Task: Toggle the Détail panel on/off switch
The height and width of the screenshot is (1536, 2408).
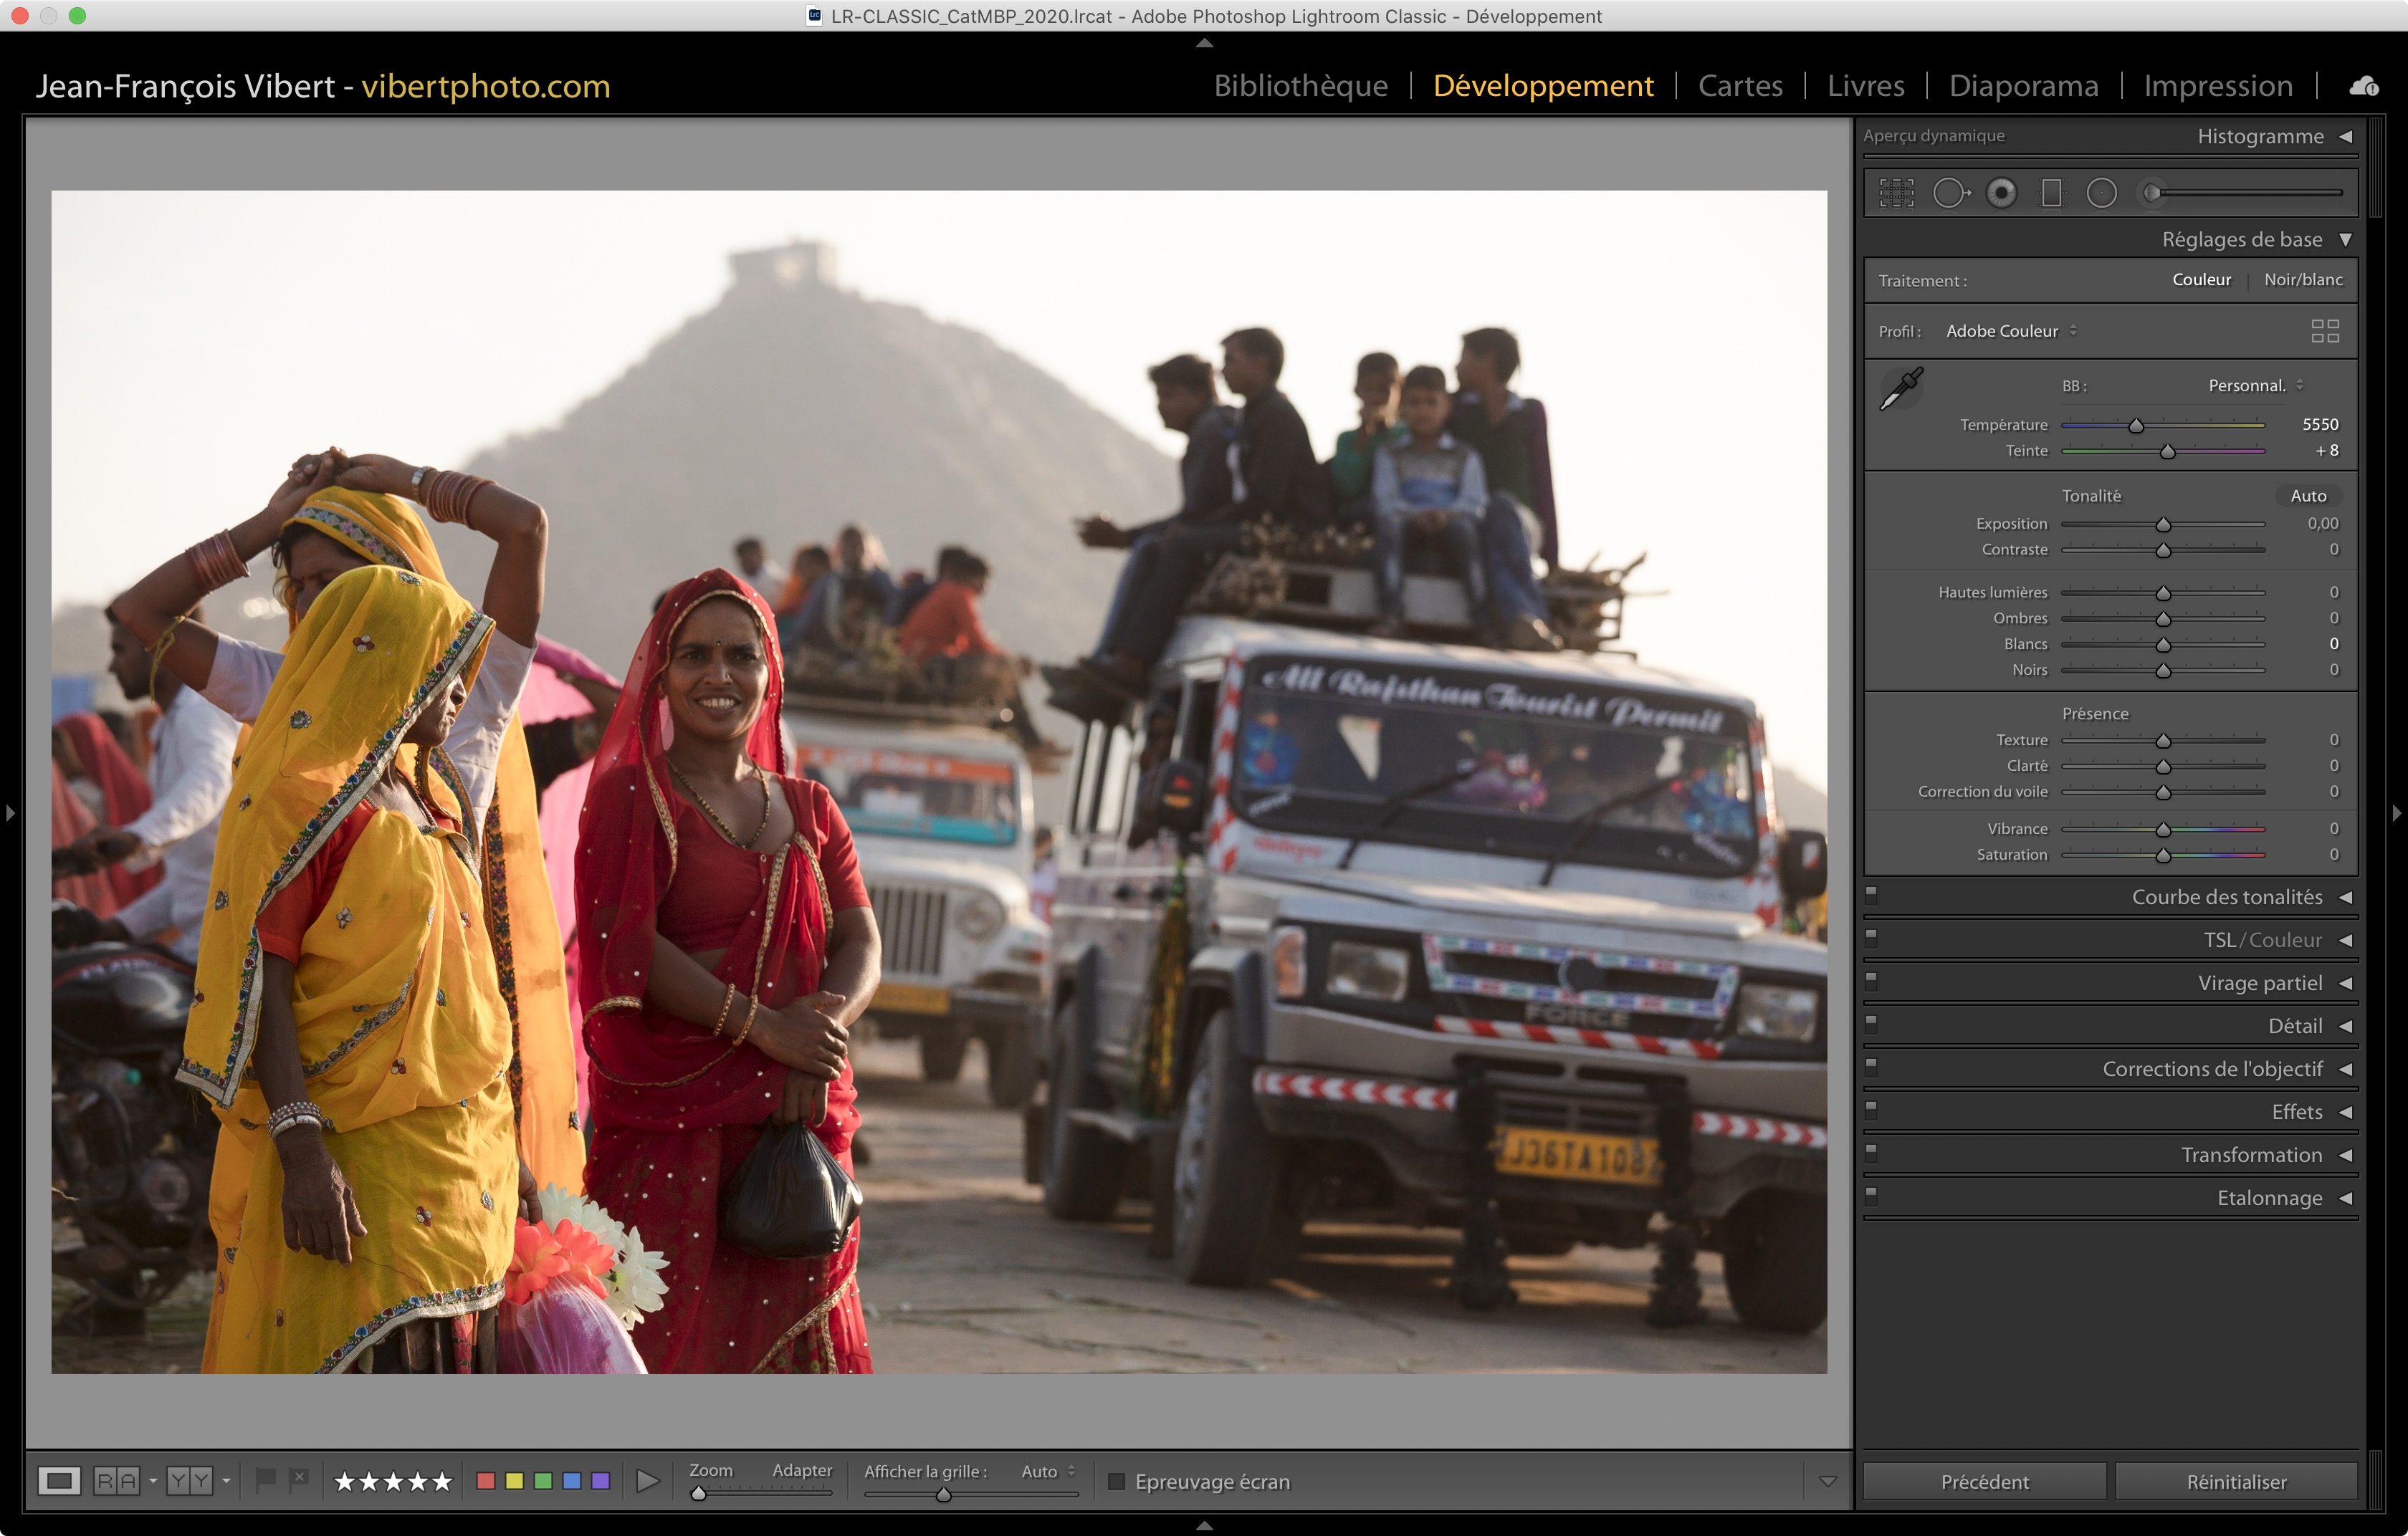Action: (1871, 1024)
